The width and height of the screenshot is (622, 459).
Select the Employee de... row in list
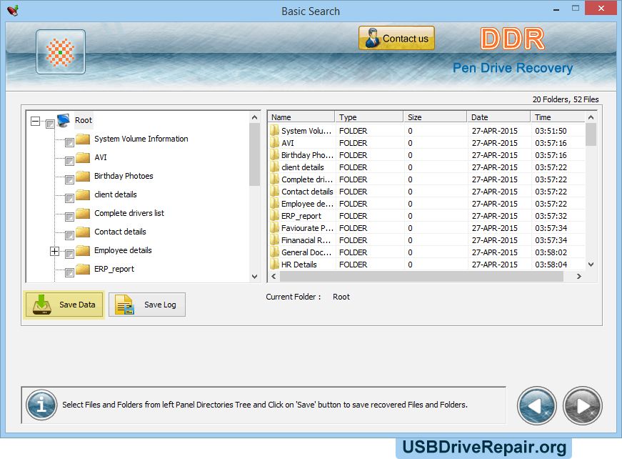click(427, 204)
